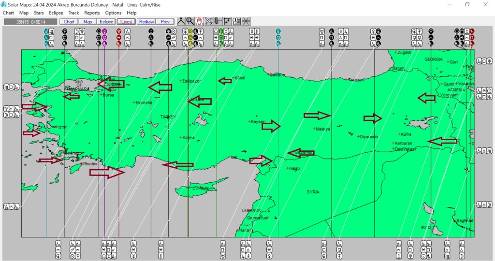Screen dimensions: 495x261
Task: Toggle the Lines button in the toolbar
Action: 126,22
